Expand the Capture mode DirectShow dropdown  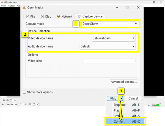[x=110, y=24]
